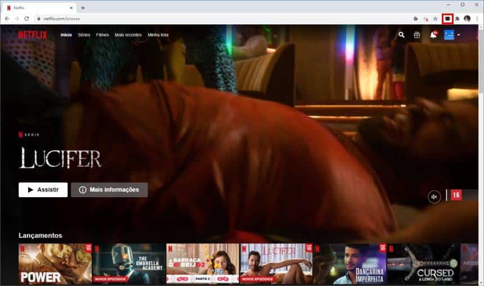The height and width of the screenshot is (286, 484).
Task: Click the blue profile avatar
Action: click(449, 35)
